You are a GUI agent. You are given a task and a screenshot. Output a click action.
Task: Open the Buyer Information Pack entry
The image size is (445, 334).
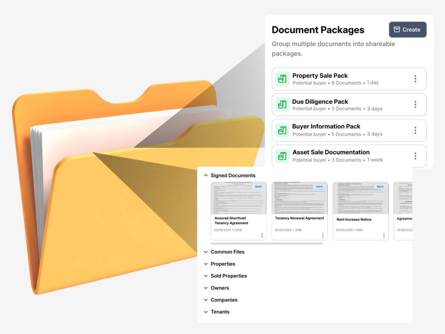click(x=326, y=127)
